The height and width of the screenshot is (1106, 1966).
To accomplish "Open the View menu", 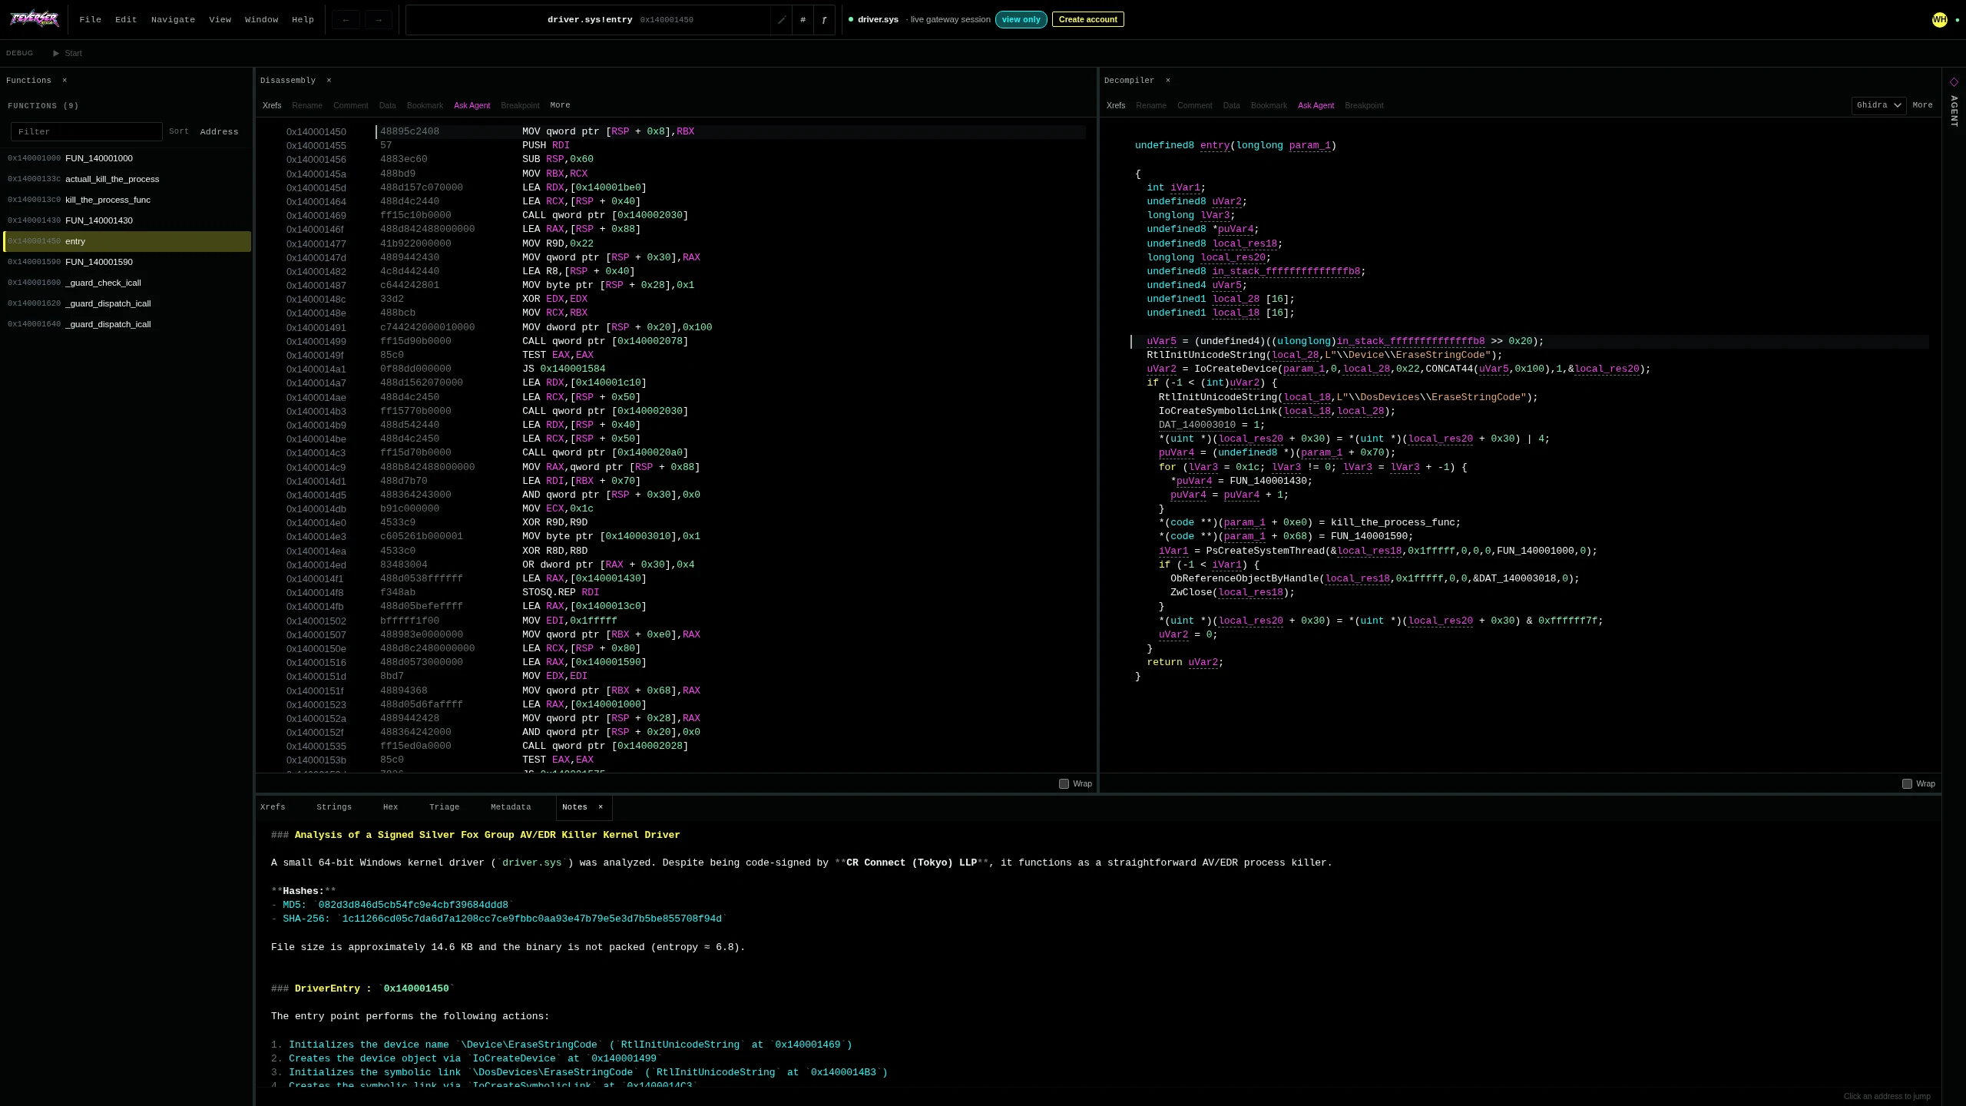I will (x=220, y=20).
